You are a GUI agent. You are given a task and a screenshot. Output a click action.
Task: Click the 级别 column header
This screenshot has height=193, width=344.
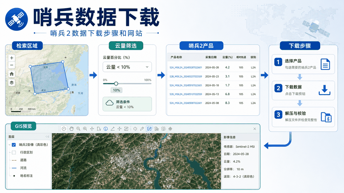253,57
